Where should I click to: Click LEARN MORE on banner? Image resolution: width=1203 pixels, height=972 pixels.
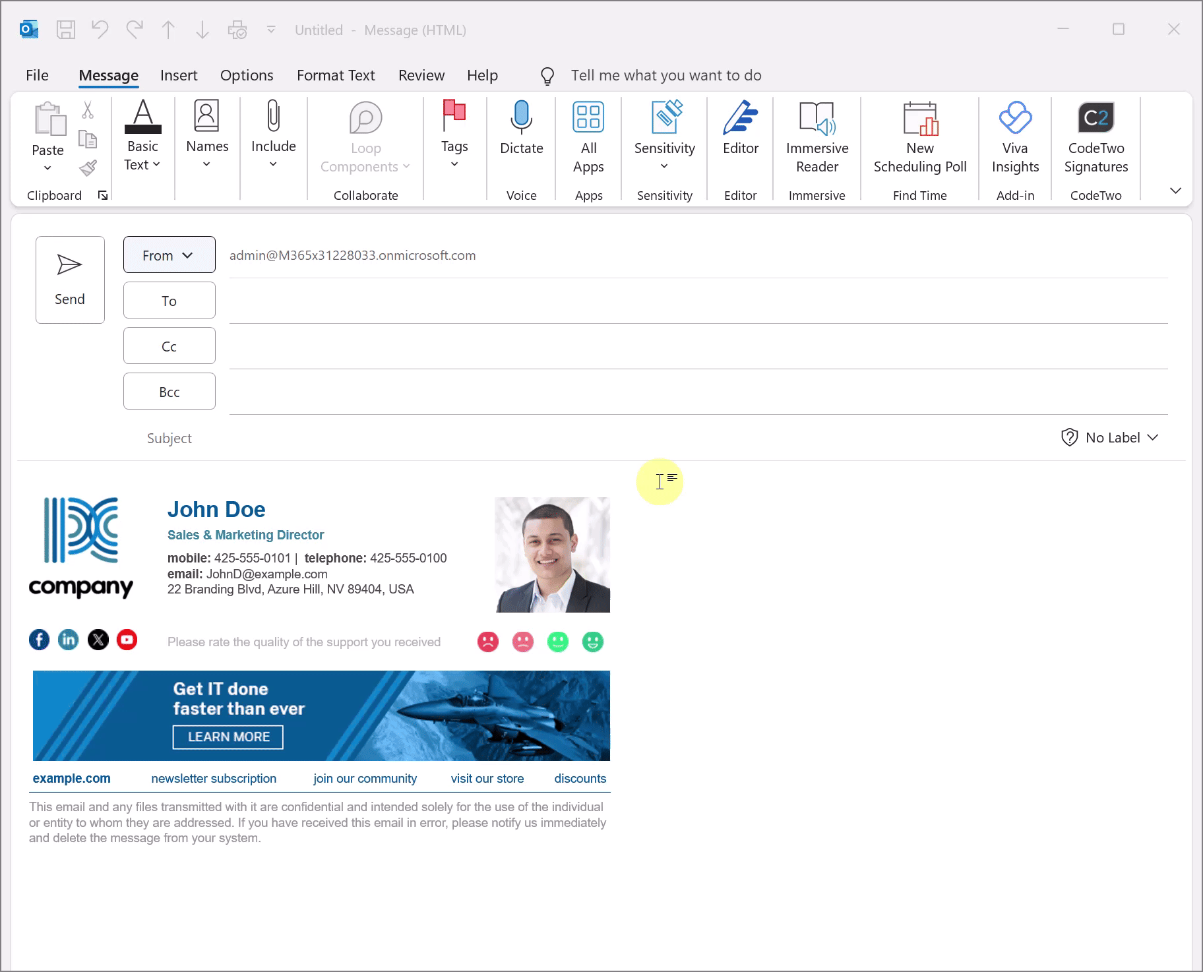(228, 737)
